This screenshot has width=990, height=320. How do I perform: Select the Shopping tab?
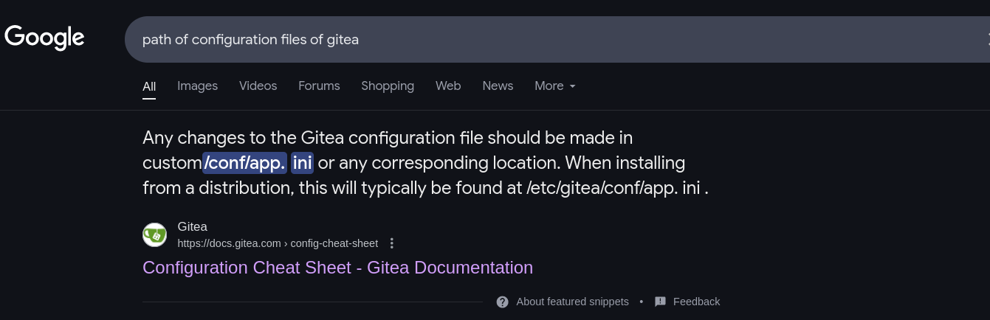tap(388, 86)
